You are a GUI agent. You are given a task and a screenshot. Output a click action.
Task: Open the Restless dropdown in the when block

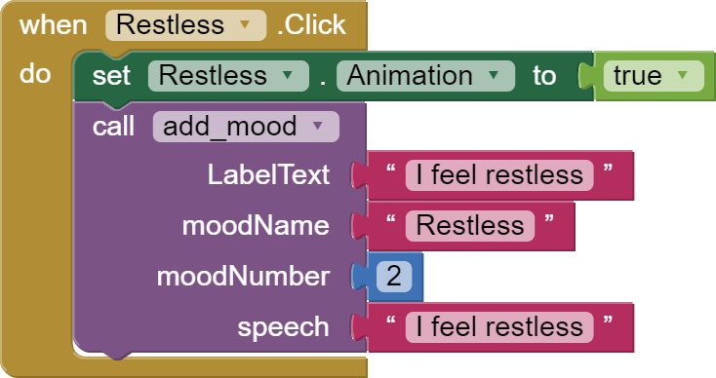click(185, 24)
